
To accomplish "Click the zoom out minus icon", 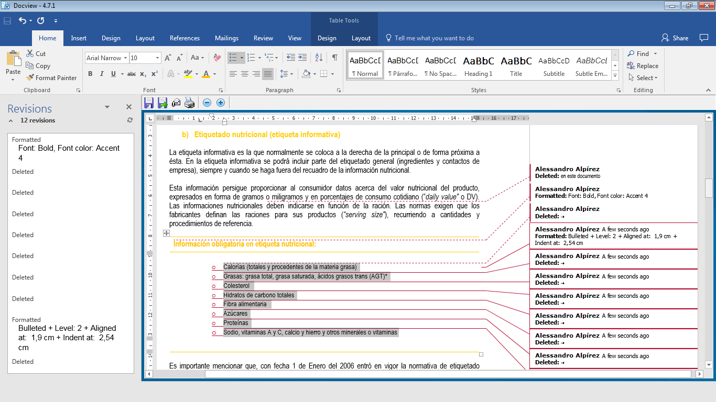I will 207,103.
